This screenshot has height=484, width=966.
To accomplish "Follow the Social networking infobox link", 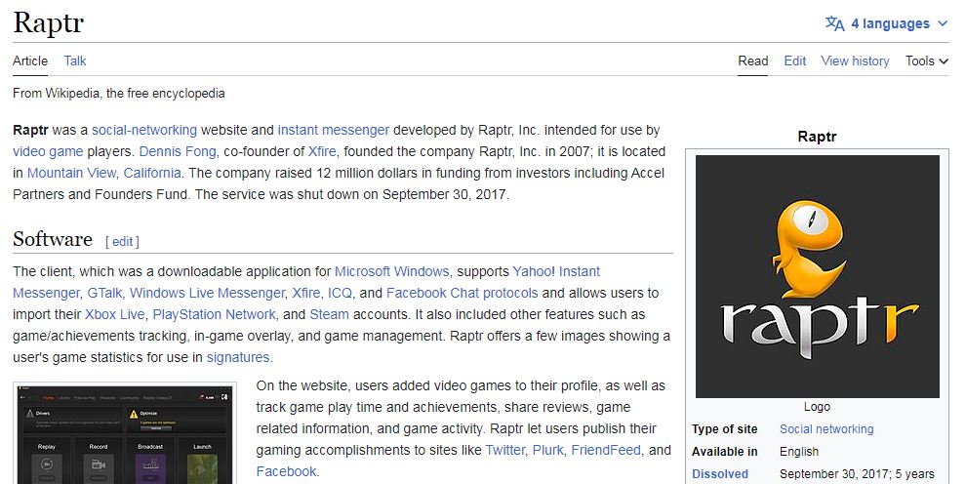I will tap(826, 429).
